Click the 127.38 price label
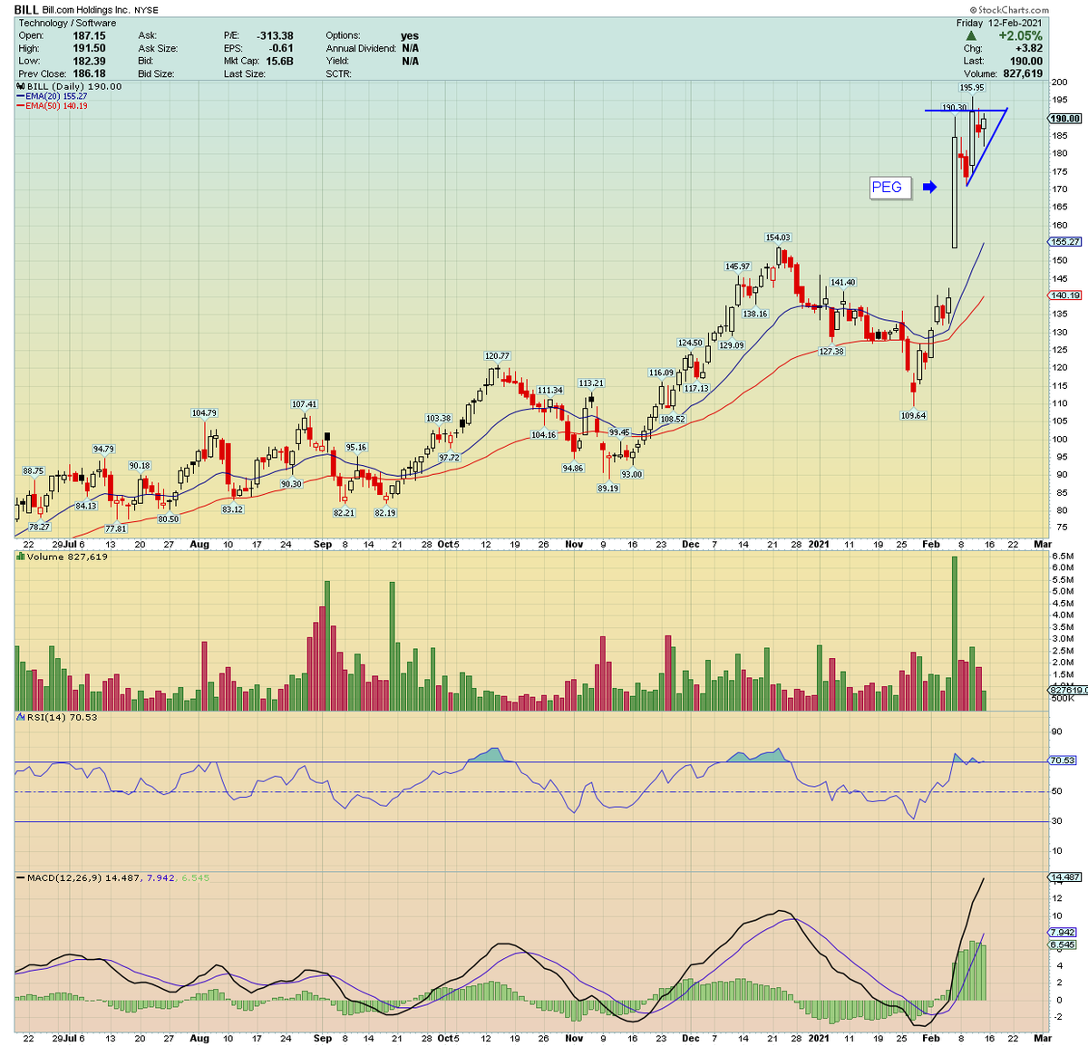The image size is (1088, 1046). coord(831,352)
